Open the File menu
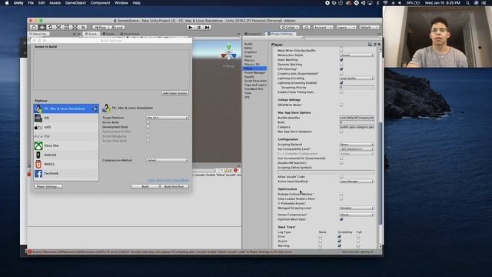Screen dimensions: 492x277 (31, 3)
